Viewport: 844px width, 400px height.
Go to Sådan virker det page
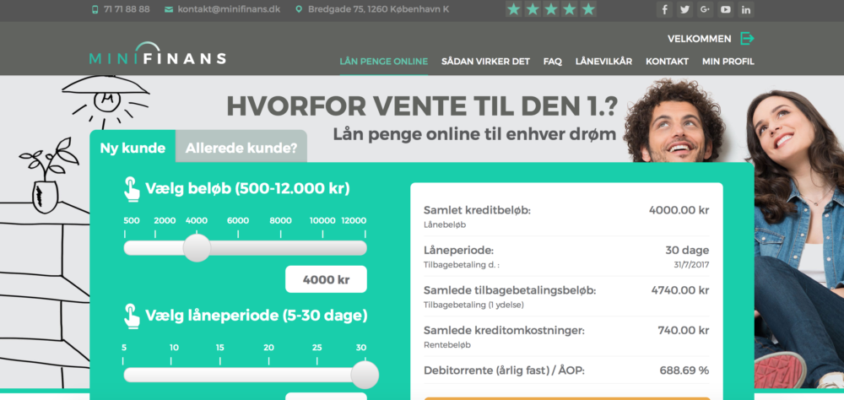click(485, 62)
